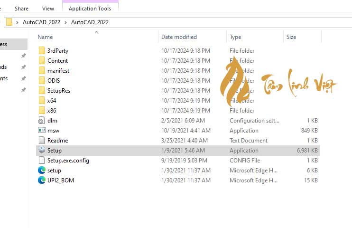Image resolution: width=352 pixels, height=228 pixels.
Task: Click date 2/5/2021 6:09 AM
Action: [183, 121]
